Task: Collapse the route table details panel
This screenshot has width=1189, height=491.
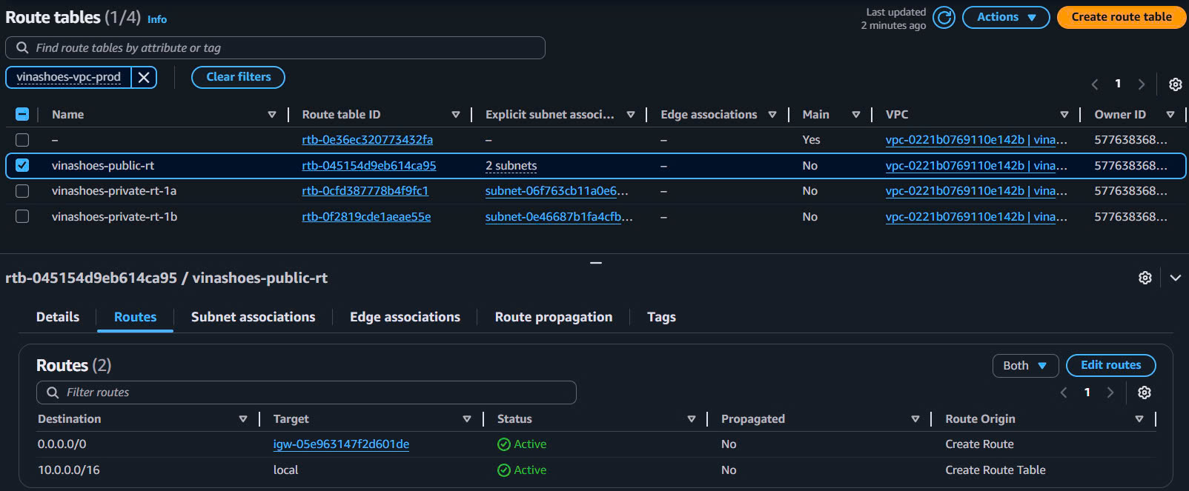Action: coord(1175,278)
